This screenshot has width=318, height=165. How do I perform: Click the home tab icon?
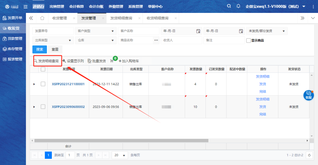pyautogui.click(x=42, y=18)
